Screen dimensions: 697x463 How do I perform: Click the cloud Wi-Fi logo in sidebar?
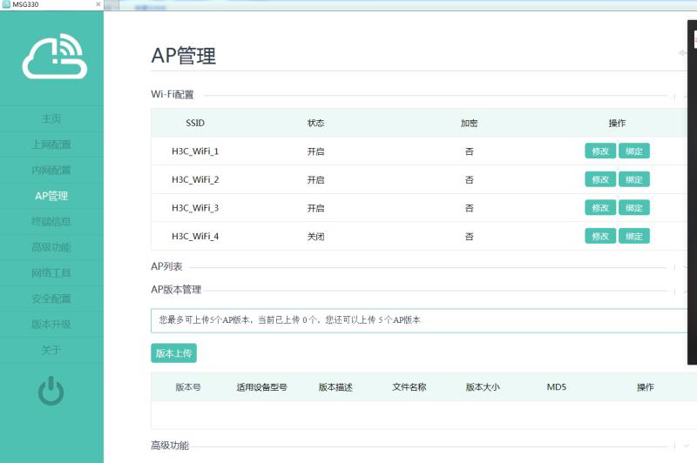pos(52,57)
